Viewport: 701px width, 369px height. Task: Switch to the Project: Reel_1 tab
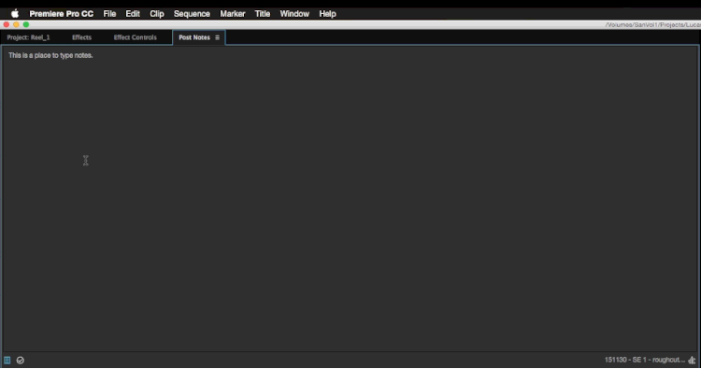pos(29,37)
